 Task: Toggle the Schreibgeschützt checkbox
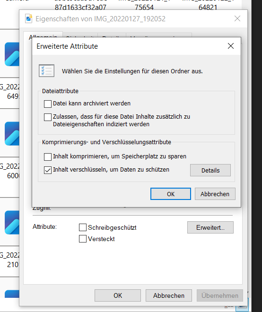pyautogui.click(x=83, y=227)
